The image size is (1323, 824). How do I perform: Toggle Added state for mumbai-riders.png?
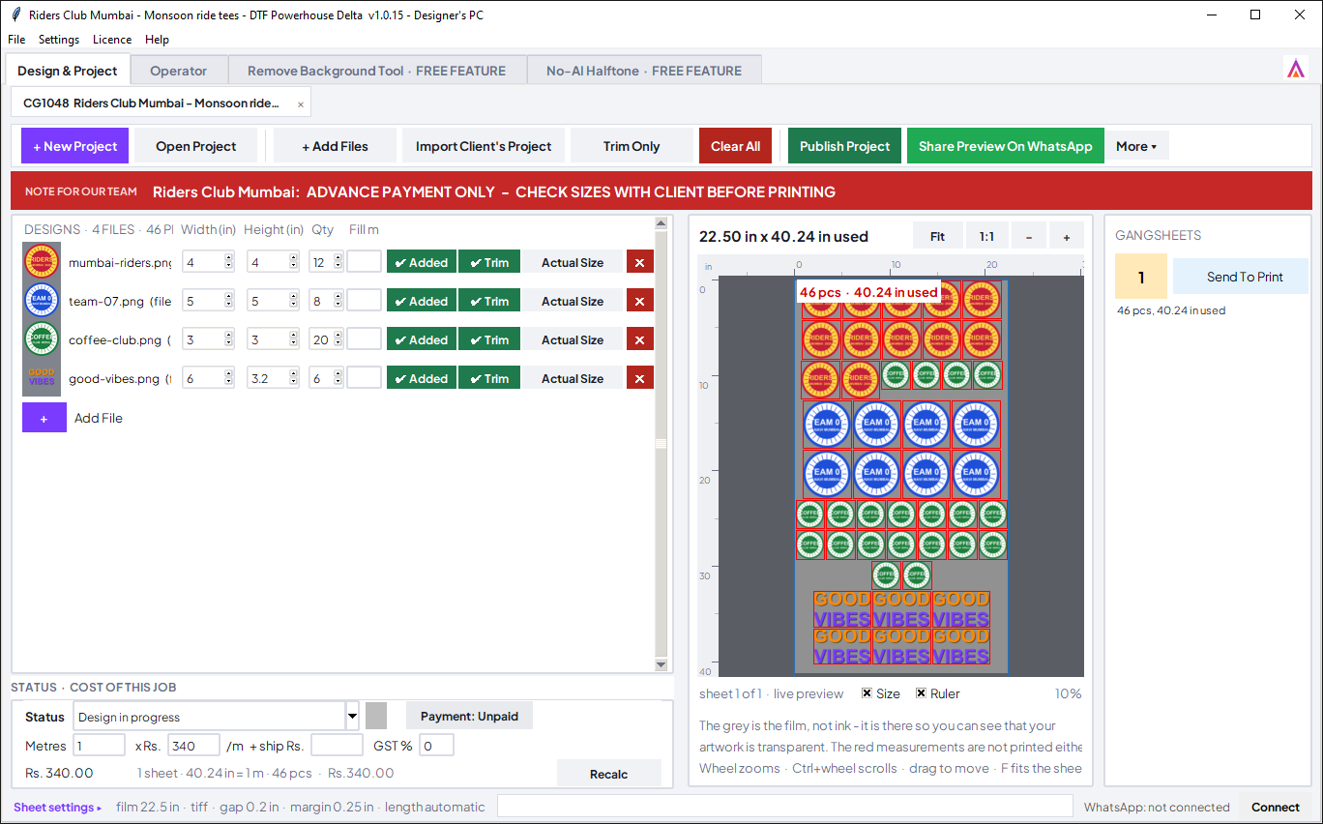pyautogui.click(x=421, y=262)
